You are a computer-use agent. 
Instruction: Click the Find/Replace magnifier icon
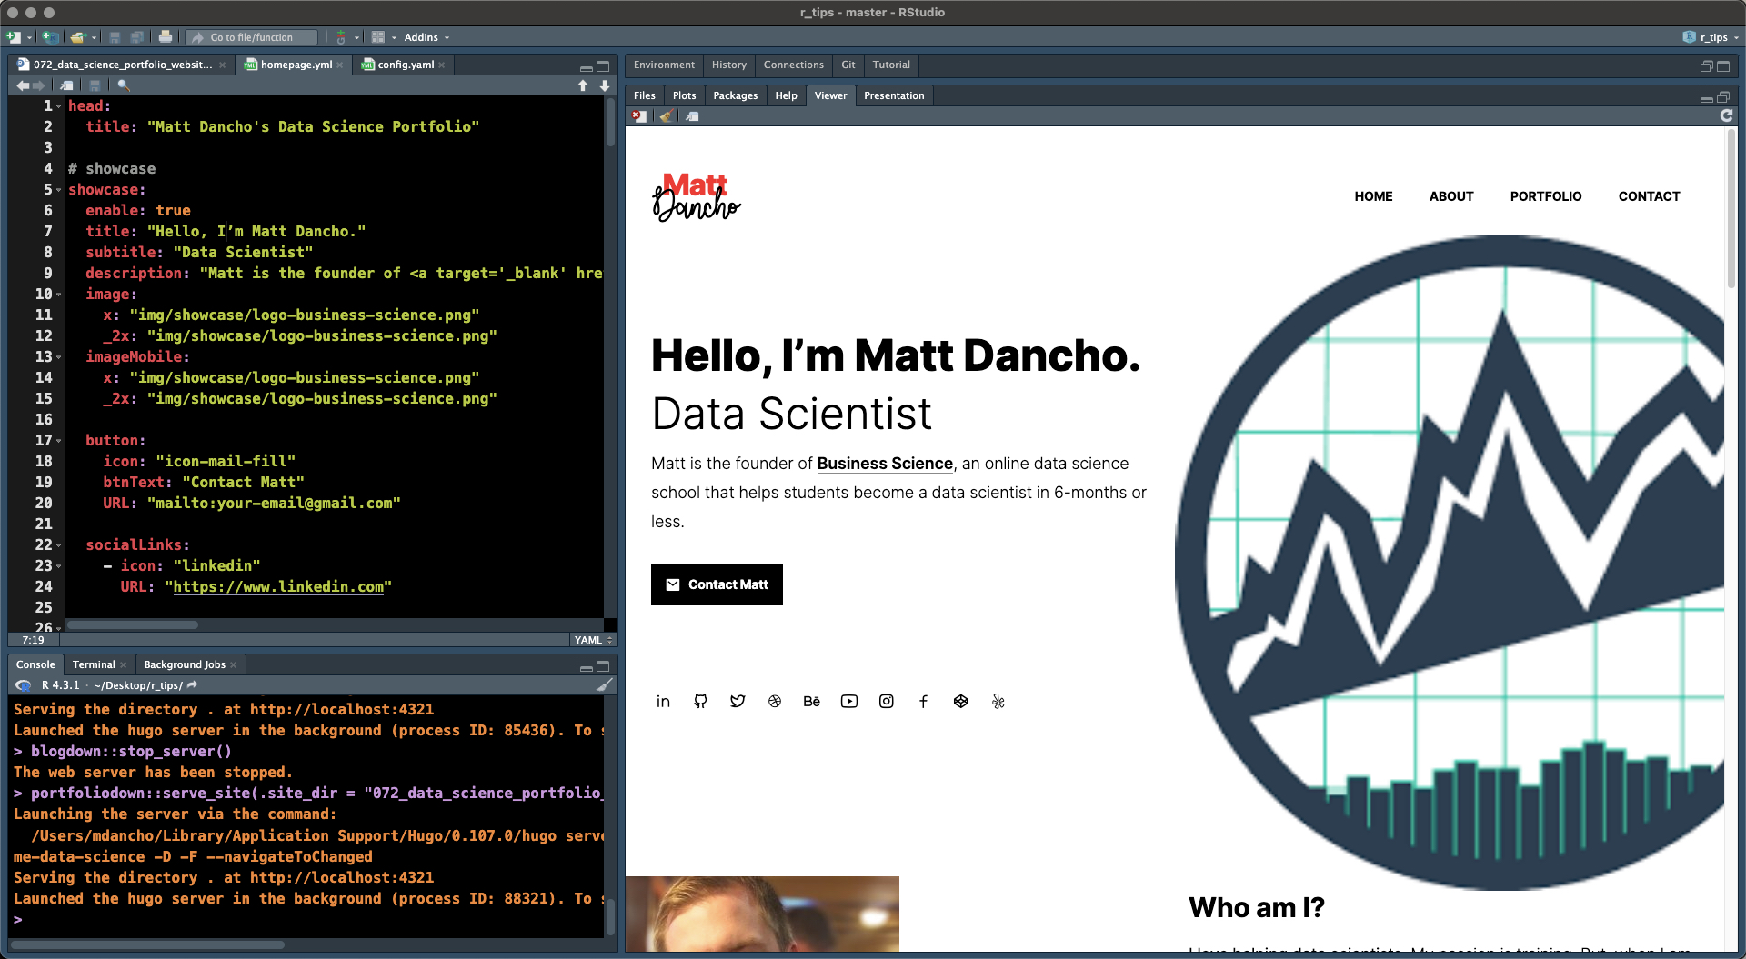124,85
